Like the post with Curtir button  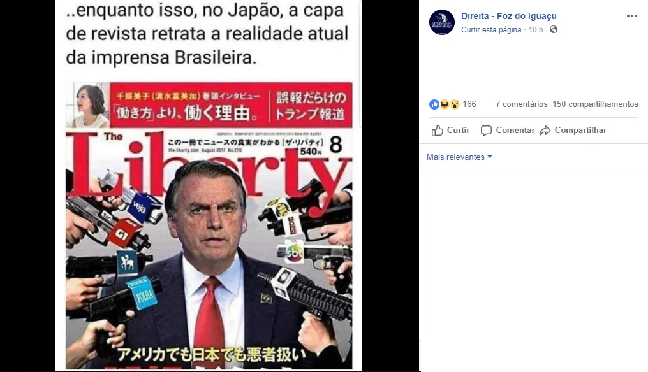point(450,131)
